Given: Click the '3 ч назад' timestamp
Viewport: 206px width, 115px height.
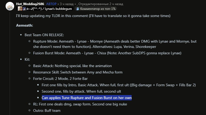Looking at the screenshot, I should (x=66, y=4).
